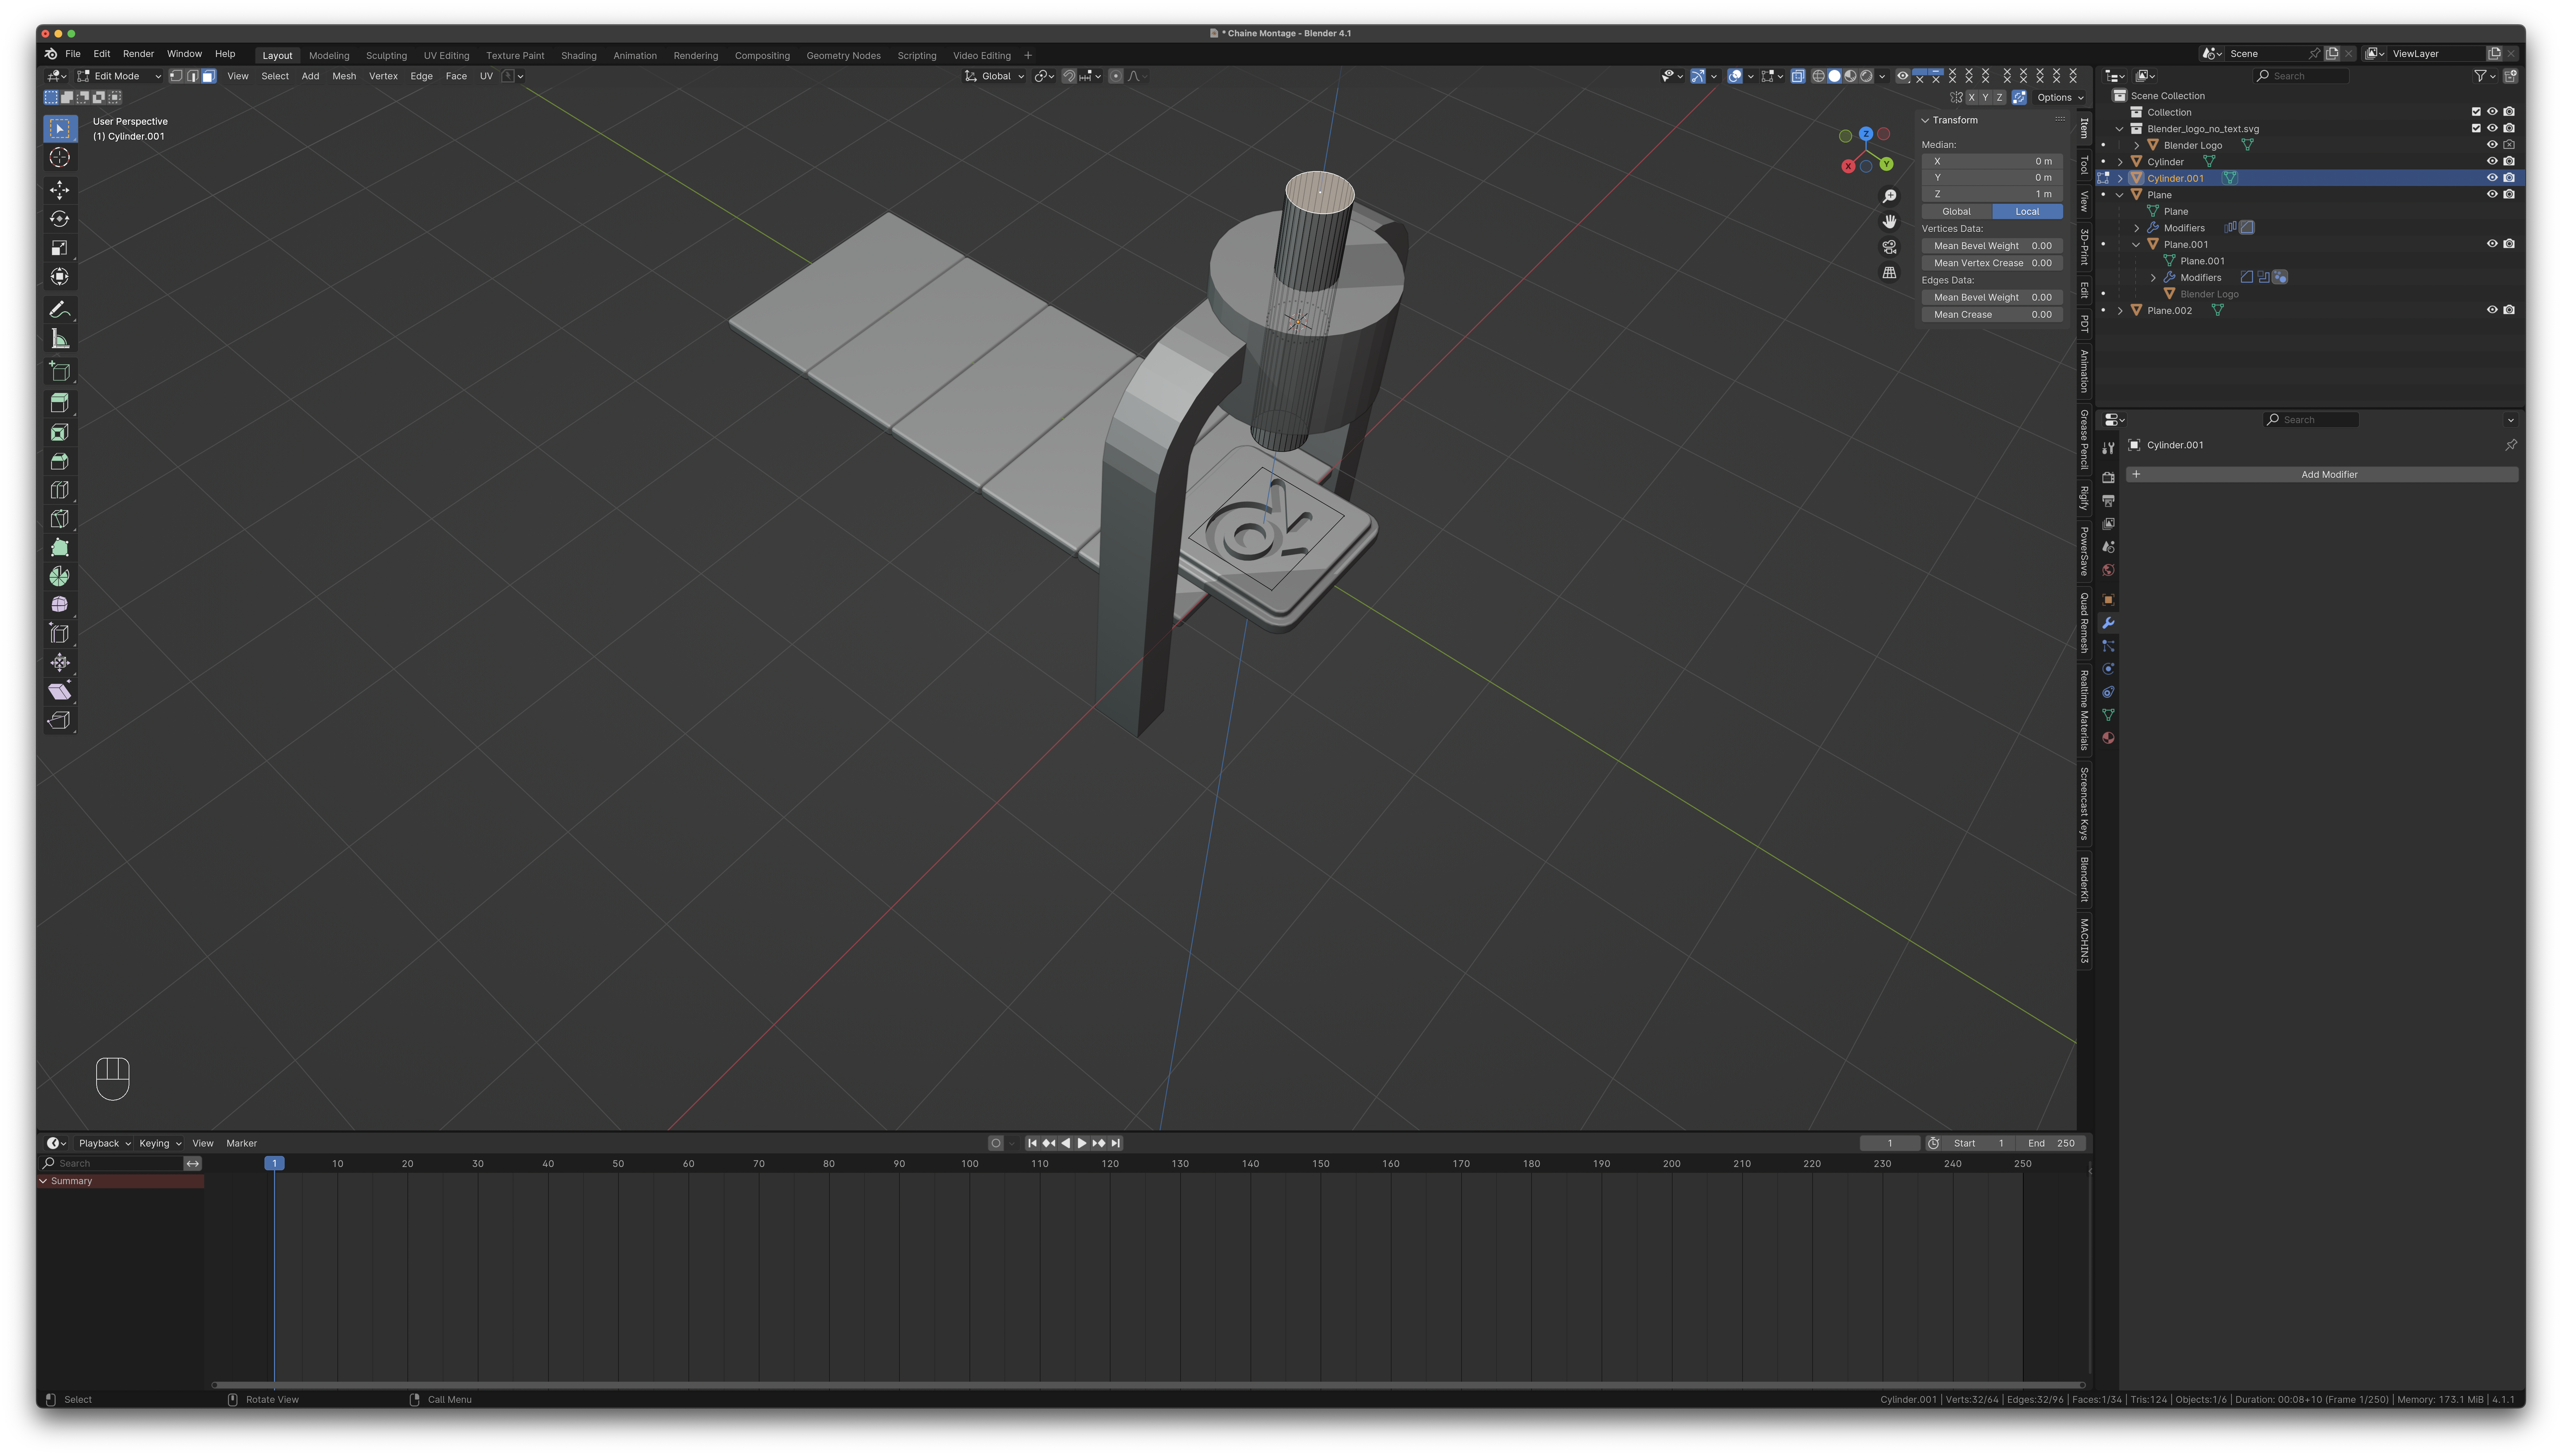The height and width of the screenshot is (1456, 2562).
Task: Select the Inset Faces tool
Action: tap(60, 432)
